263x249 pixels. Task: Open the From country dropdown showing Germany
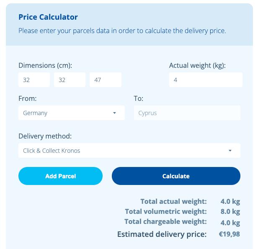pyautogui.click(x=67, y=113)
